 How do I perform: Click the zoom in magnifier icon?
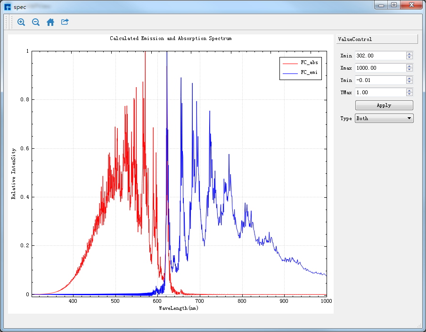tap(21, 22)
